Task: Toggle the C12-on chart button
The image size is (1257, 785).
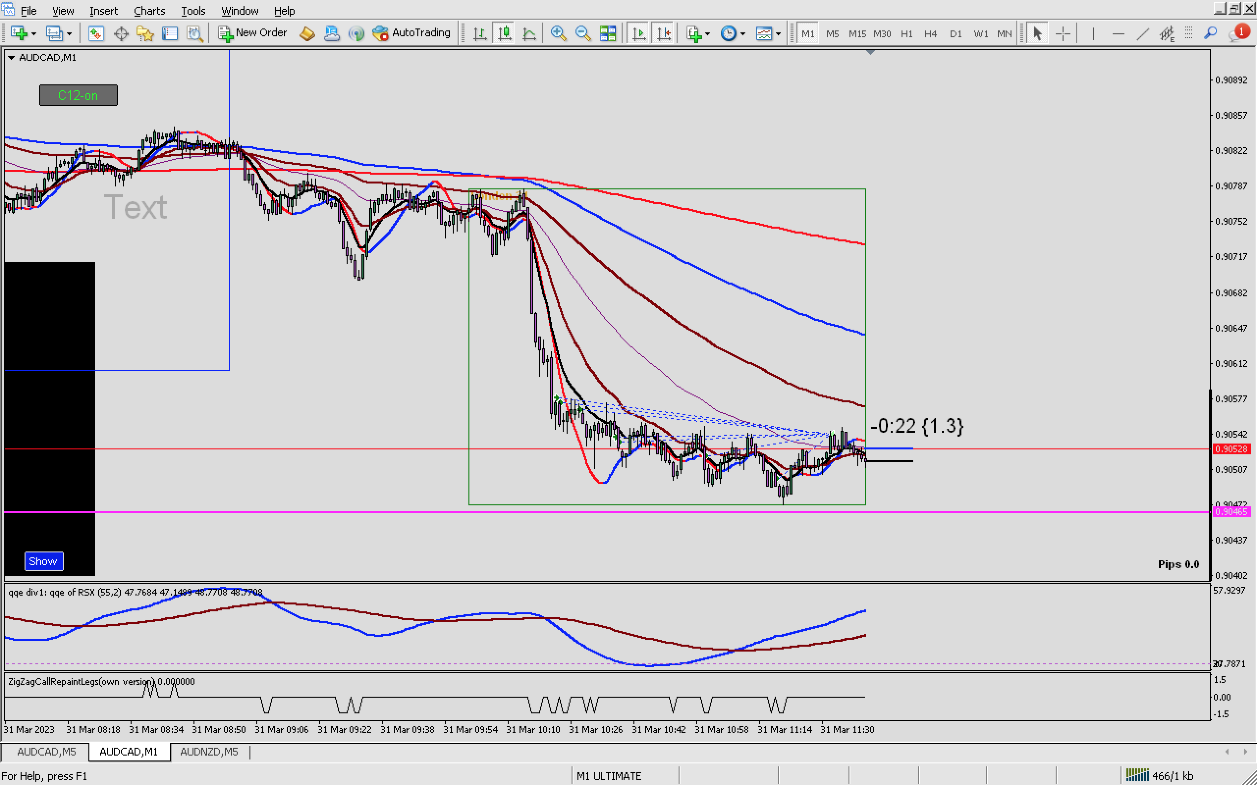Action: (x=79, y=96)
